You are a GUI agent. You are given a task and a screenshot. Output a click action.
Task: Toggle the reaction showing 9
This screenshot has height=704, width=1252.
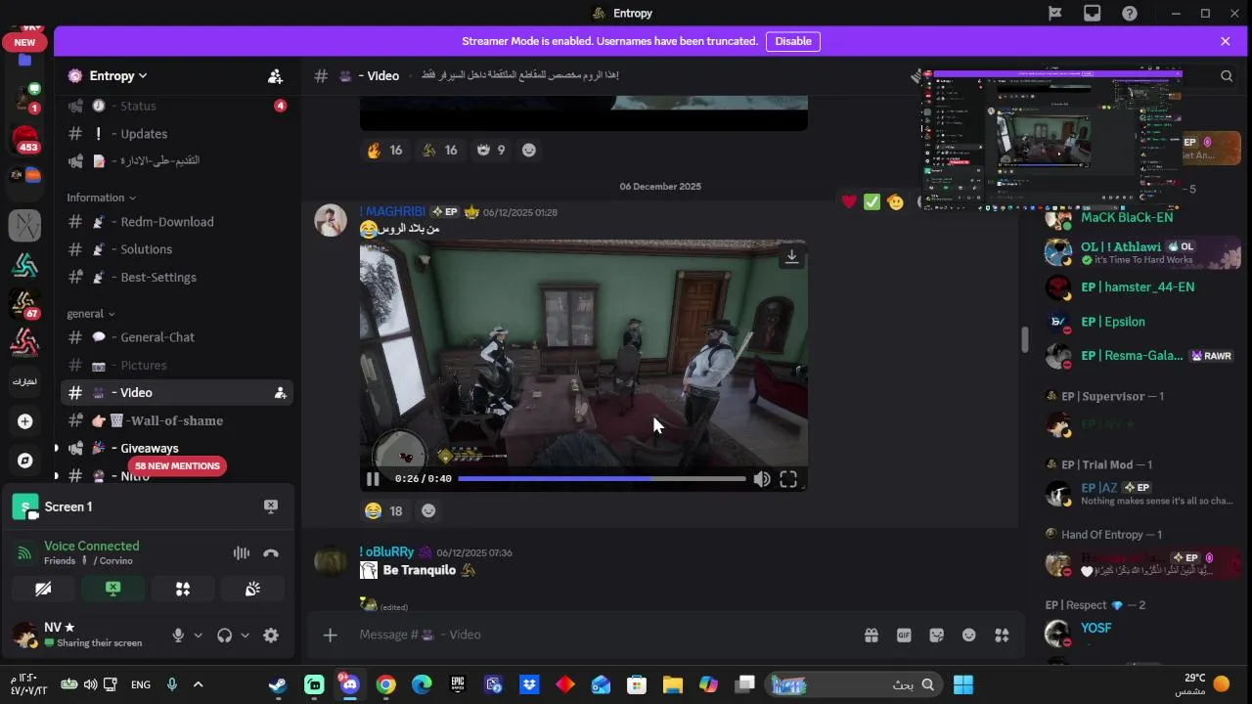[x=490, y=151]
